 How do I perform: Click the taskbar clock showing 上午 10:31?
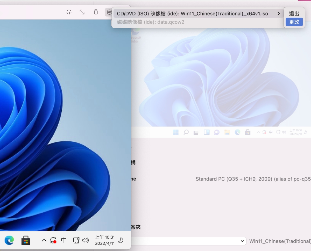pos(105,240)
